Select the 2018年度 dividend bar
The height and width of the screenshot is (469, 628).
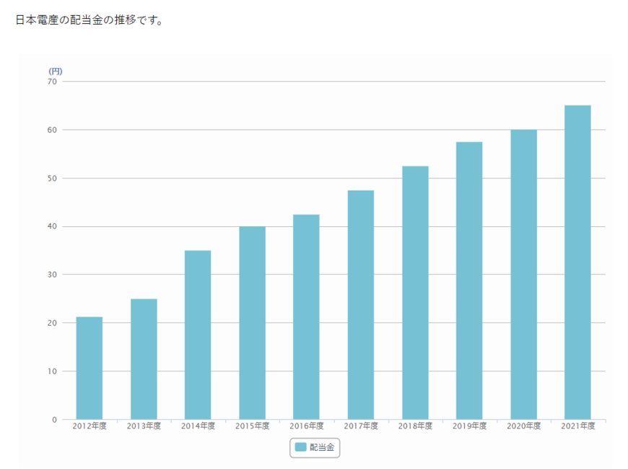click(415, 293)
